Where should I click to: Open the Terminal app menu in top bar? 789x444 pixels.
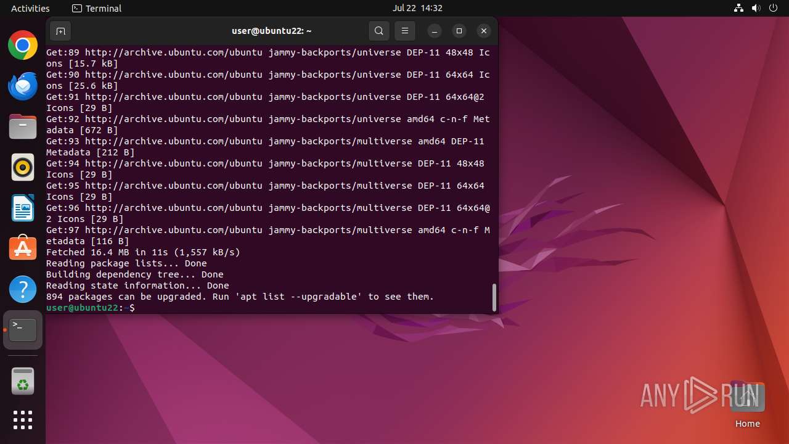pyautogui.click(x=97, y=8)
